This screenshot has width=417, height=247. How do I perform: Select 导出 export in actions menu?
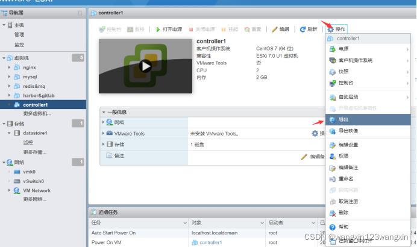[368, 120]
